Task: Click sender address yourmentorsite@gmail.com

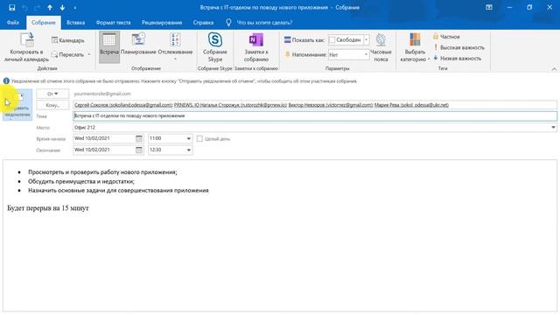Action: 102,94
